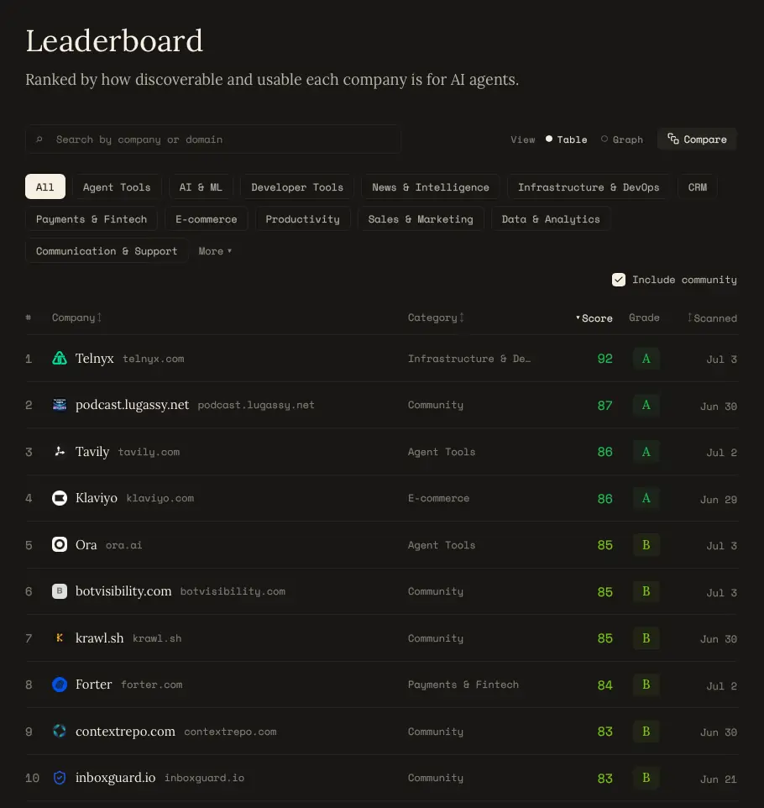Filter by Infrastructure & DevOps category
The height and width of the screenshot is (808, 764).
pyautogui.click(x=589, y=186)
